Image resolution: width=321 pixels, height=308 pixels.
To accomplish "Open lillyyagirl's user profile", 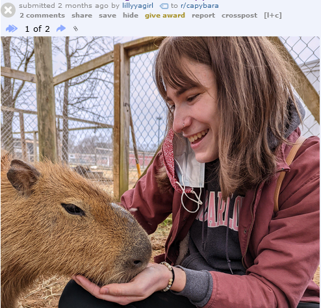I will (138, 6).
